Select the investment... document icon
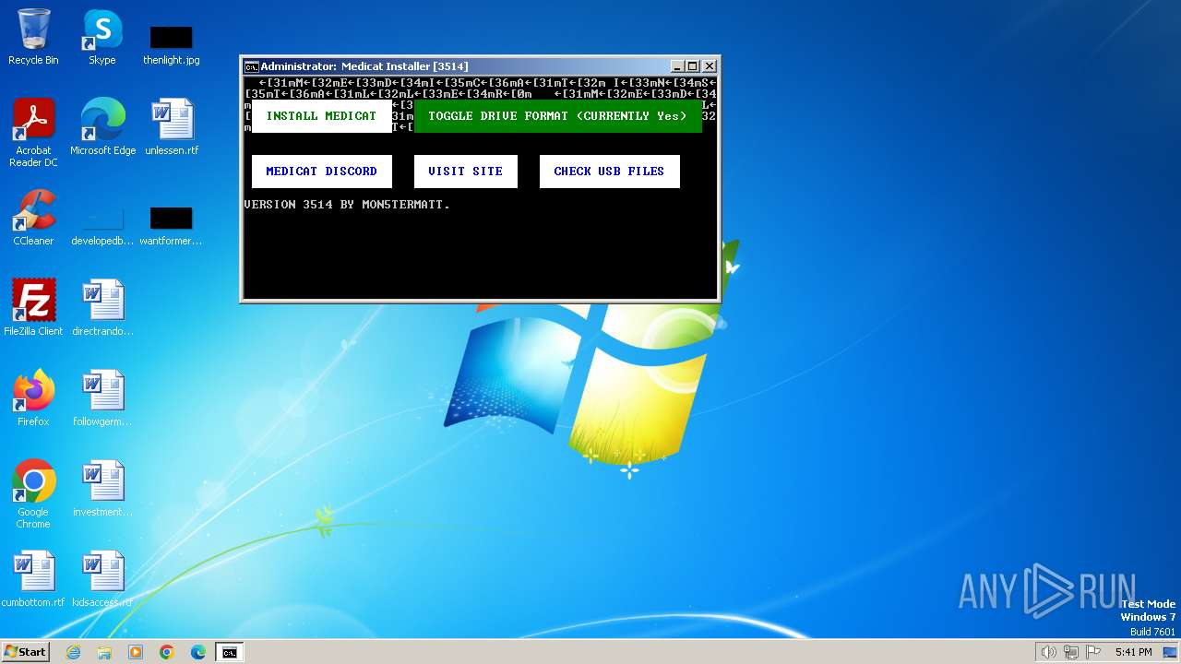This screenshot has height=664, width=1181. pos(102,489)
